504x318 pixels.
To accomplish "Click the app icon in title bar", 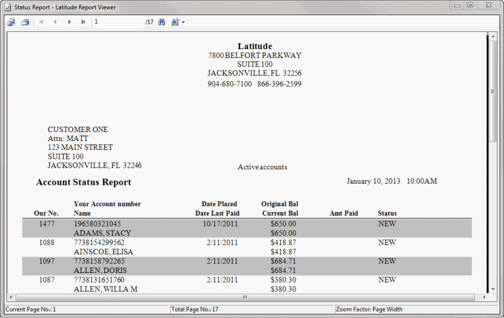I will tap(8, 7).
